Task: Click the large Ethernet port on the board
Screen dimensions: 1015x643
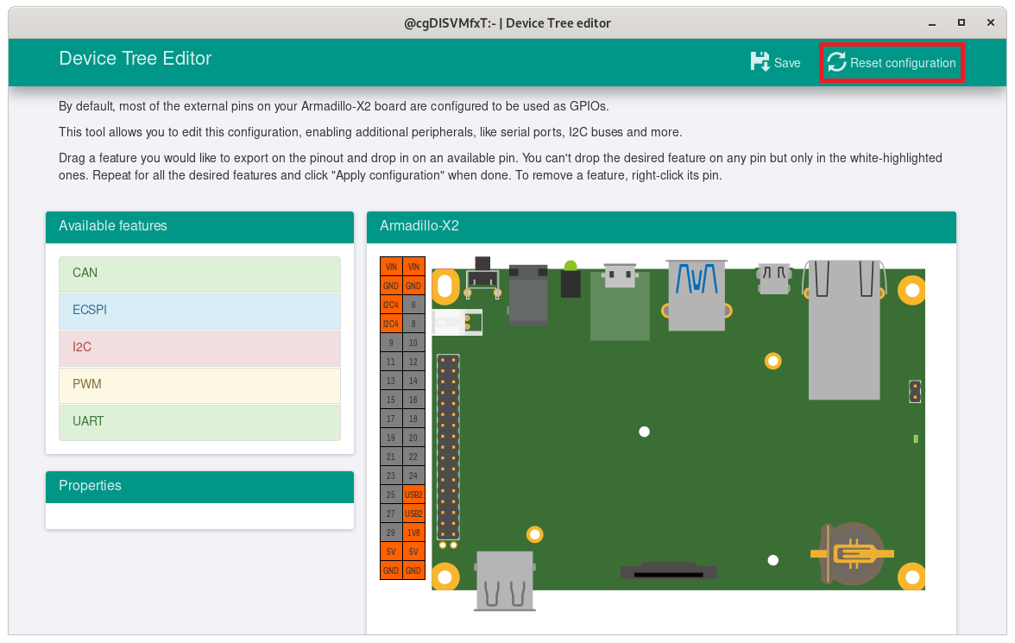Action: pyautogui.click(x=843, y=330)
